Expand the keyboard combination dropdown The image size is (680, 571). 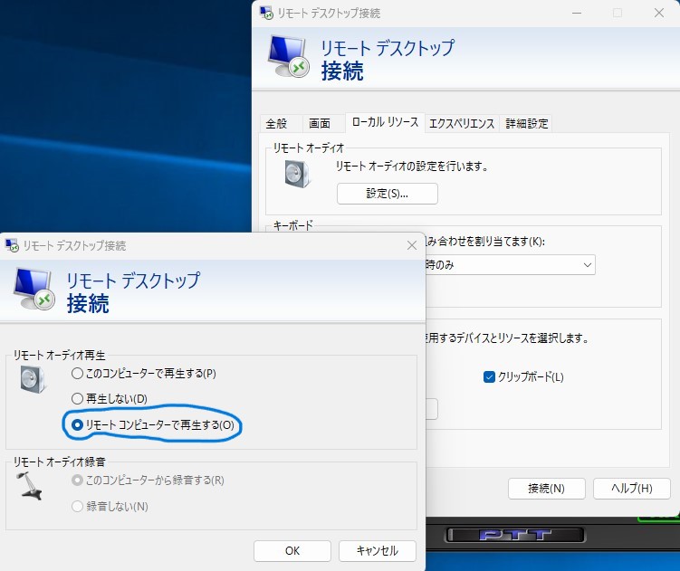point(588,264)
